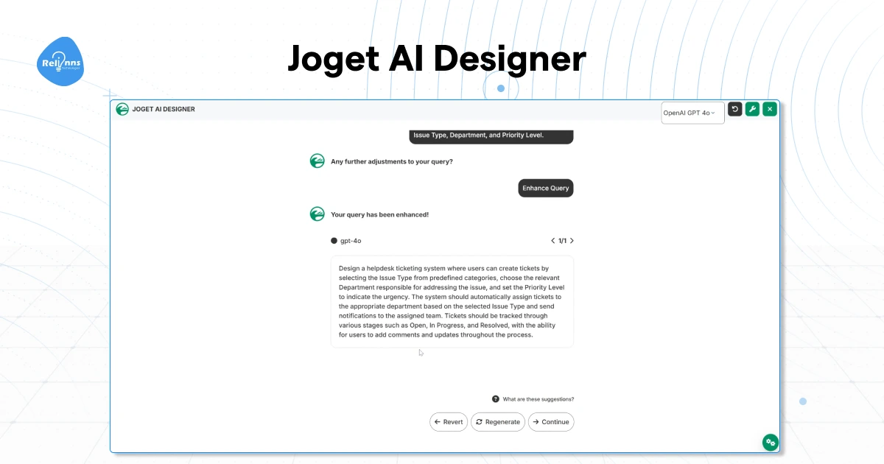
Task: Click 'Your query has been enhanced!' message
Action: [379, 214]
